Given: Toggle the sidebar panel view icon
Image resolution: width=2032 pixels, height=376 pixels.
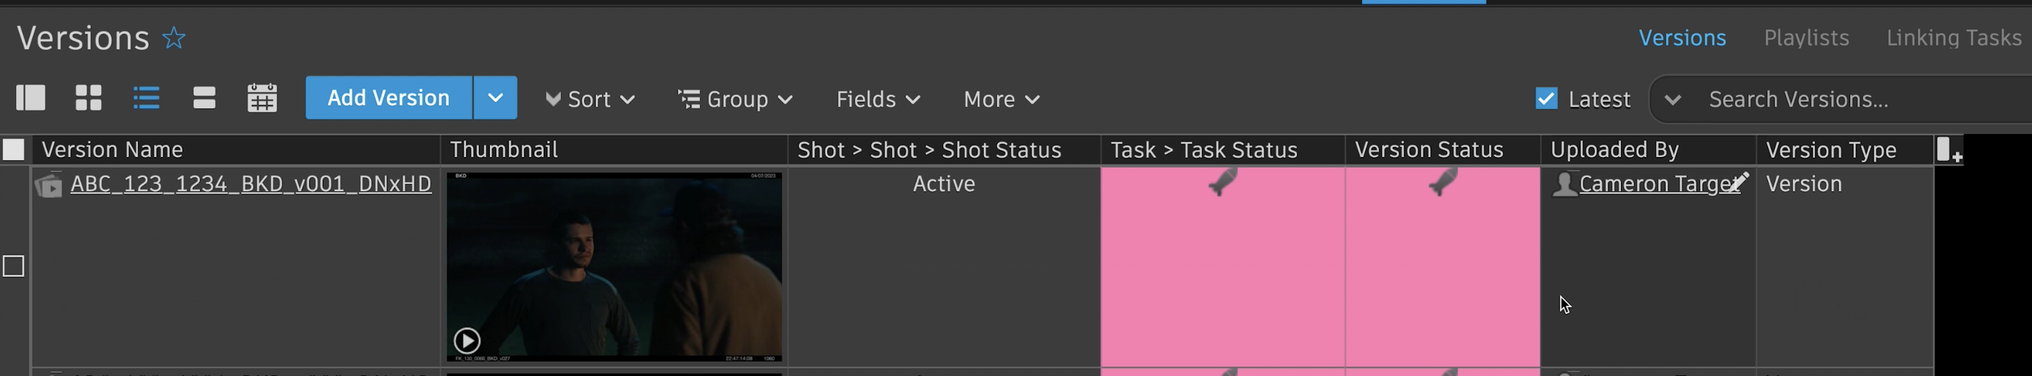Looking at the screenshot, I should [31, 98].
